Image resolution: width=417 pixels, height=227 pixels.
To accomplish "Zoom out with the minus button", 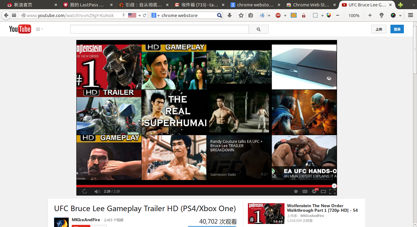I will [x=338, y=15].
